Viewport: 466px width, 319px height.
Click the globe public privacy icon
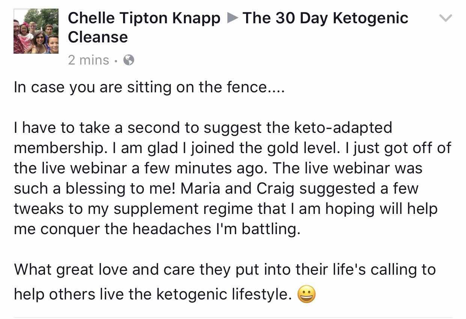[129, 60]
